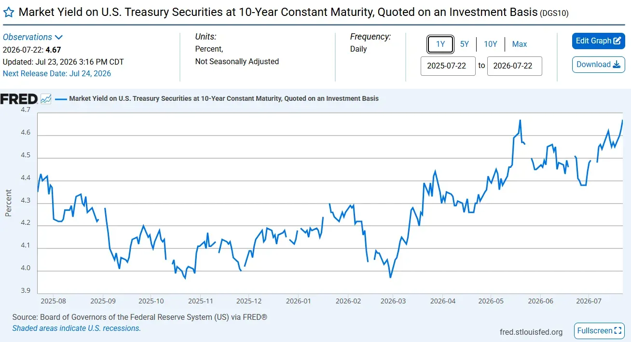Select the 5Y date range

tap(464, 44)
